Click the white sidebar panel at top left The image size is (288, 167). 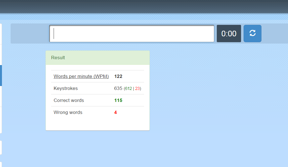1,34
